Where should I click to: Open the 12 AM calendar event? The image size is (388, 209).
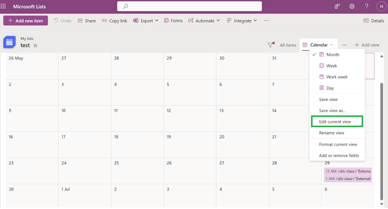(x=348, y=171)
